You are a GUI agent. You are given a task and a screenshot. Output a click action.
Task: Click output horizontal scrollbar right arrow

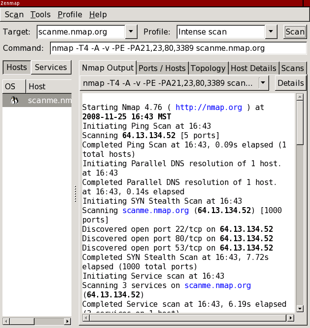(x=290, y=318)
